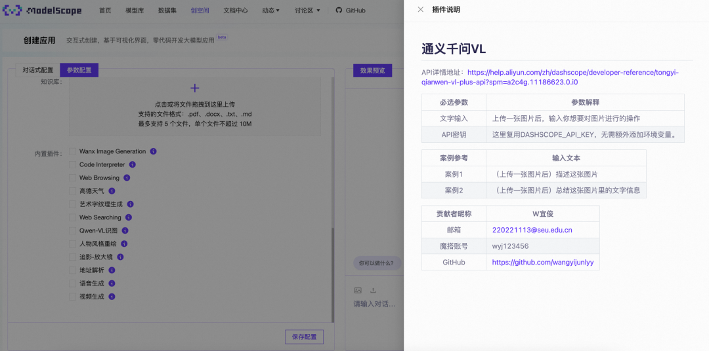Open 文档中心 from the navigation bar
This screenshot has height=351, width=709.
236,10
